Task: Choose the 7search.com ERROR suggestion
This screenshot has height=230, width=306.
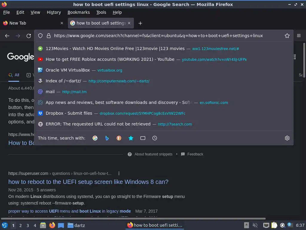Action: [163, 124]
